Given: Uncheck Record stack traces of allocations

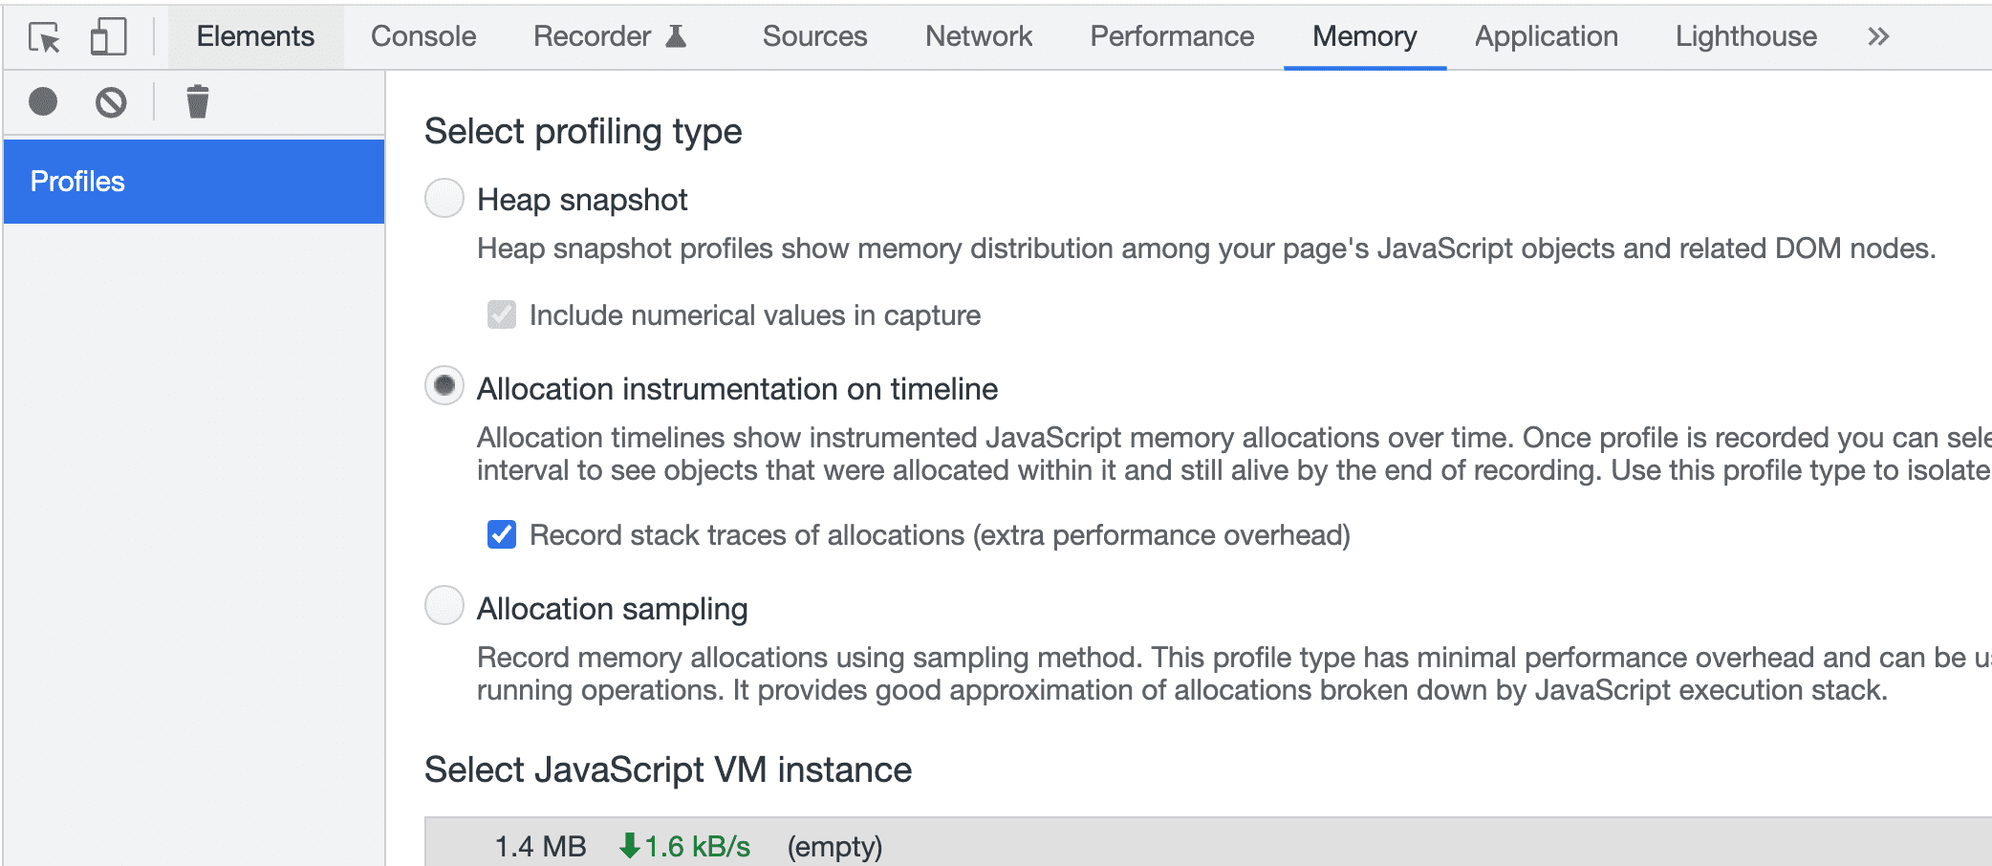Looking at the screenshot, I should (x=501, y=535).
